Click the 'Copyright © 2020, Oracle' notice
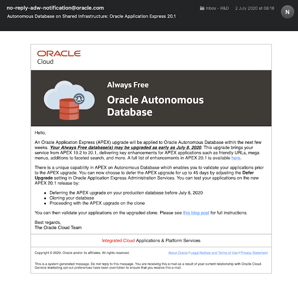298x281 pixels. point(82,253)
